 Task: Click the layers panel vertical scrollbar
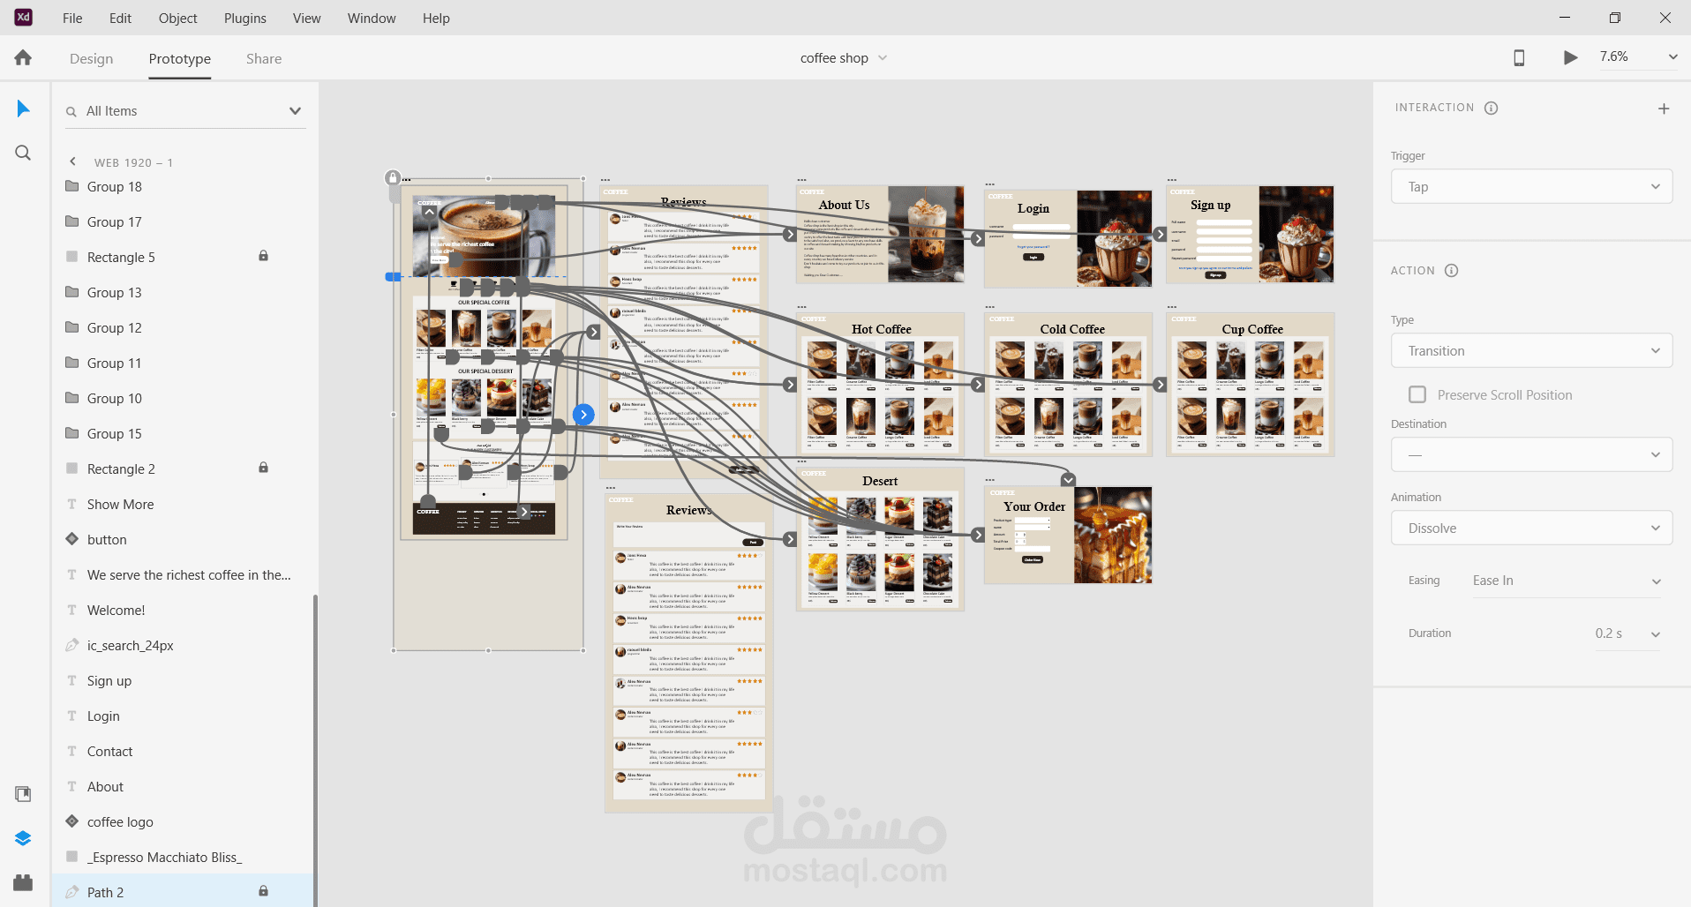(x=315, y=750)
